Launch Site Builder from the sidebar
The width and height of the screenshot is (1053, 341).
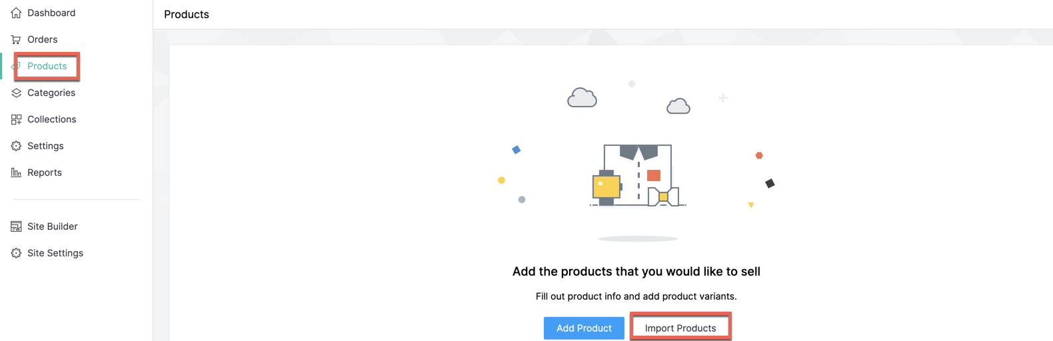point(52,226)
